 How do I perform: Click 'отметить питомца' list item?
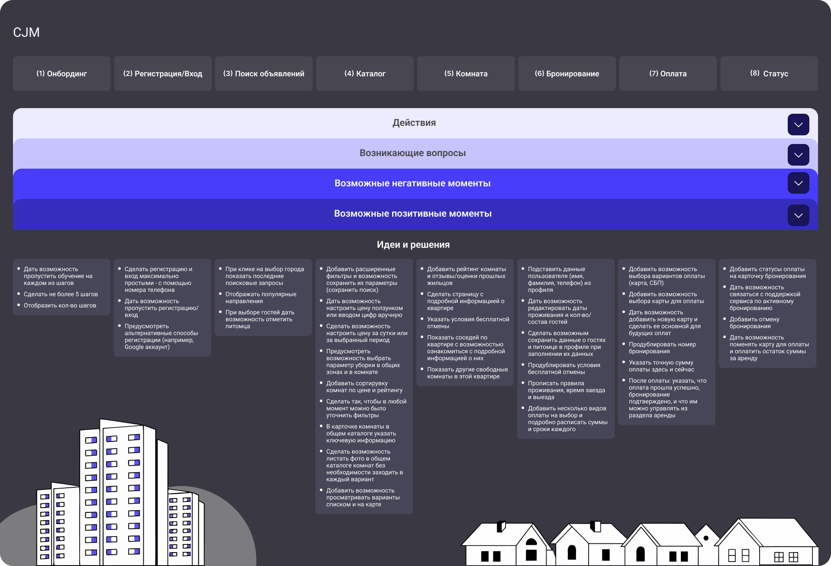tap(260, 319)
